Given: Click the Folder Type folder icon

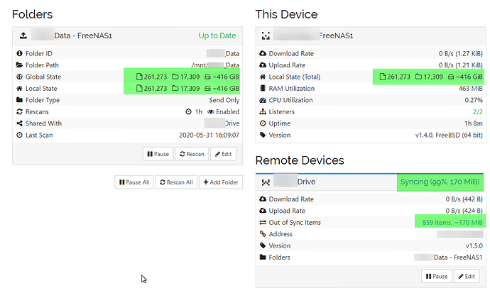Looking at the screenshot, I should (x=19, y=100).
